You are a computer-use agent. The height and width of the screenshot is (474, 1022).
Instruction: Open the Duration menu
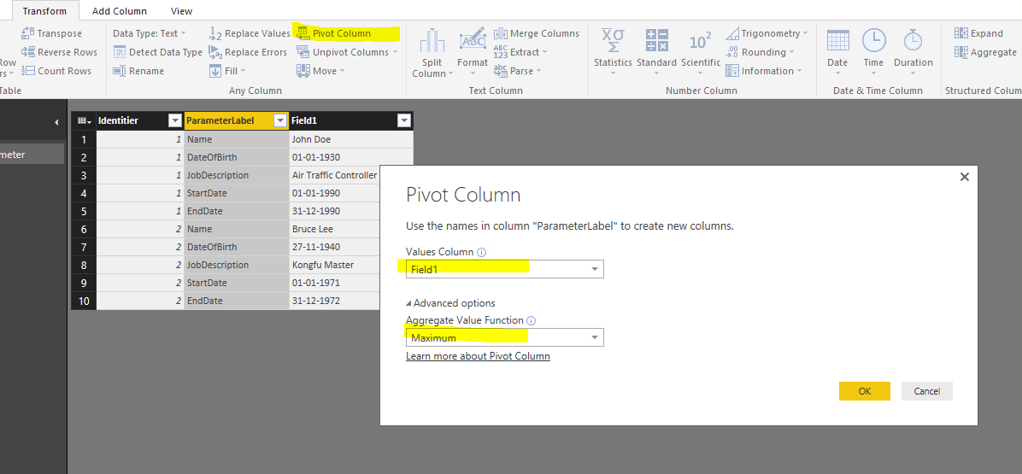913,51
